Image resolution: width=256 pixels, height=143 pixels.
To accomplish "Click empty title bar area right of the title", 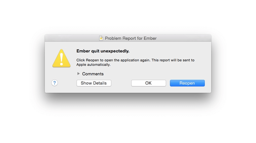I will 184,38.
